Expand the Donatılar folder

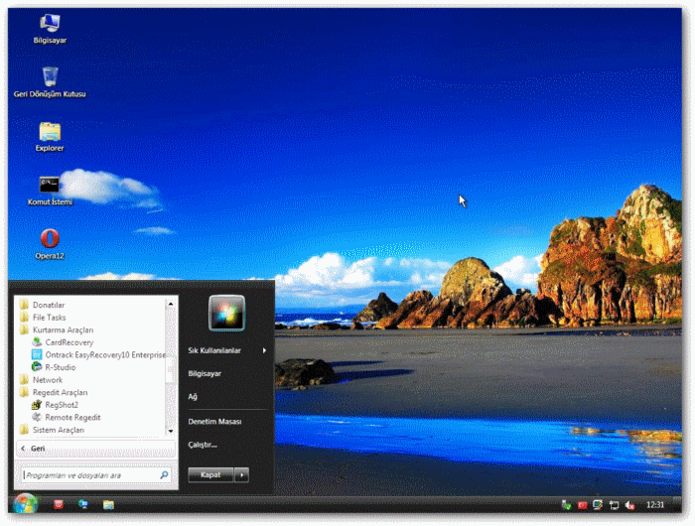(x=48, y=305)
